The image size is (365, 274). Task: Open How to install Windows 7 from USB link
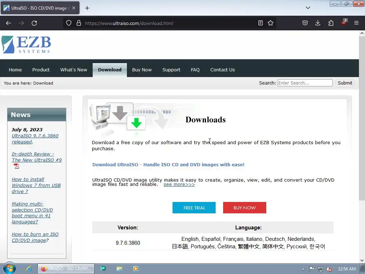36,185
